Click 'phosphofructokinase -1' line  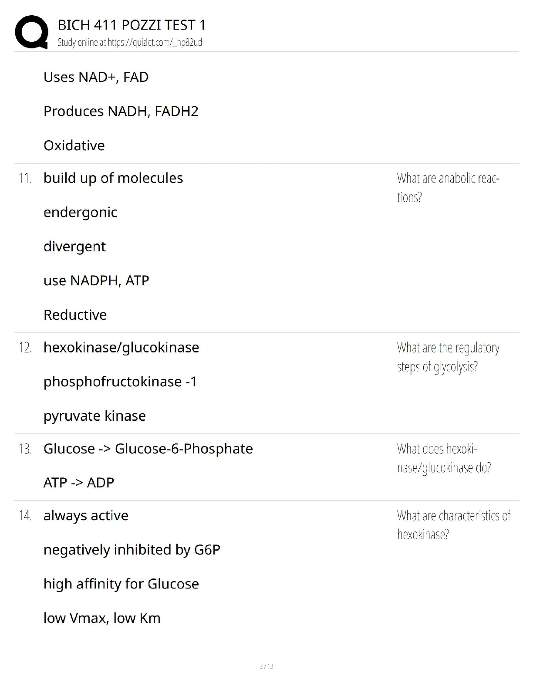click(120, 382)
